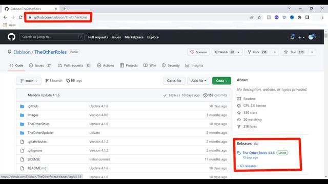328x184 pixels.
Task: Click the browser forward arrow
Action: coord(13,17)
